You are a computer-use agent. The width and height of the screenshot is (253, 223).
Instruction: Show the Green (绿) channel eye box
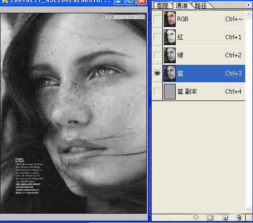coord(157,55)
